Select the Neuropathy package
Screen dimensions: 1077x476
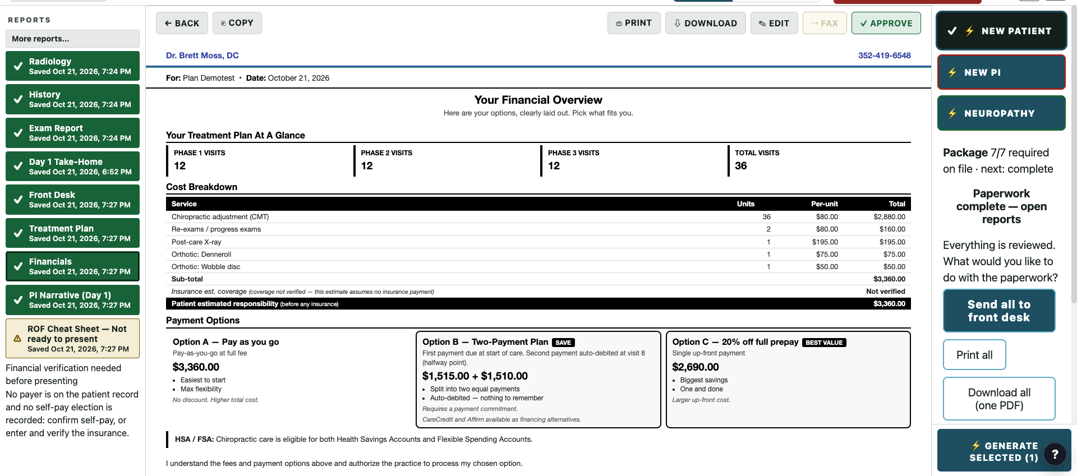coord(1001,113)
